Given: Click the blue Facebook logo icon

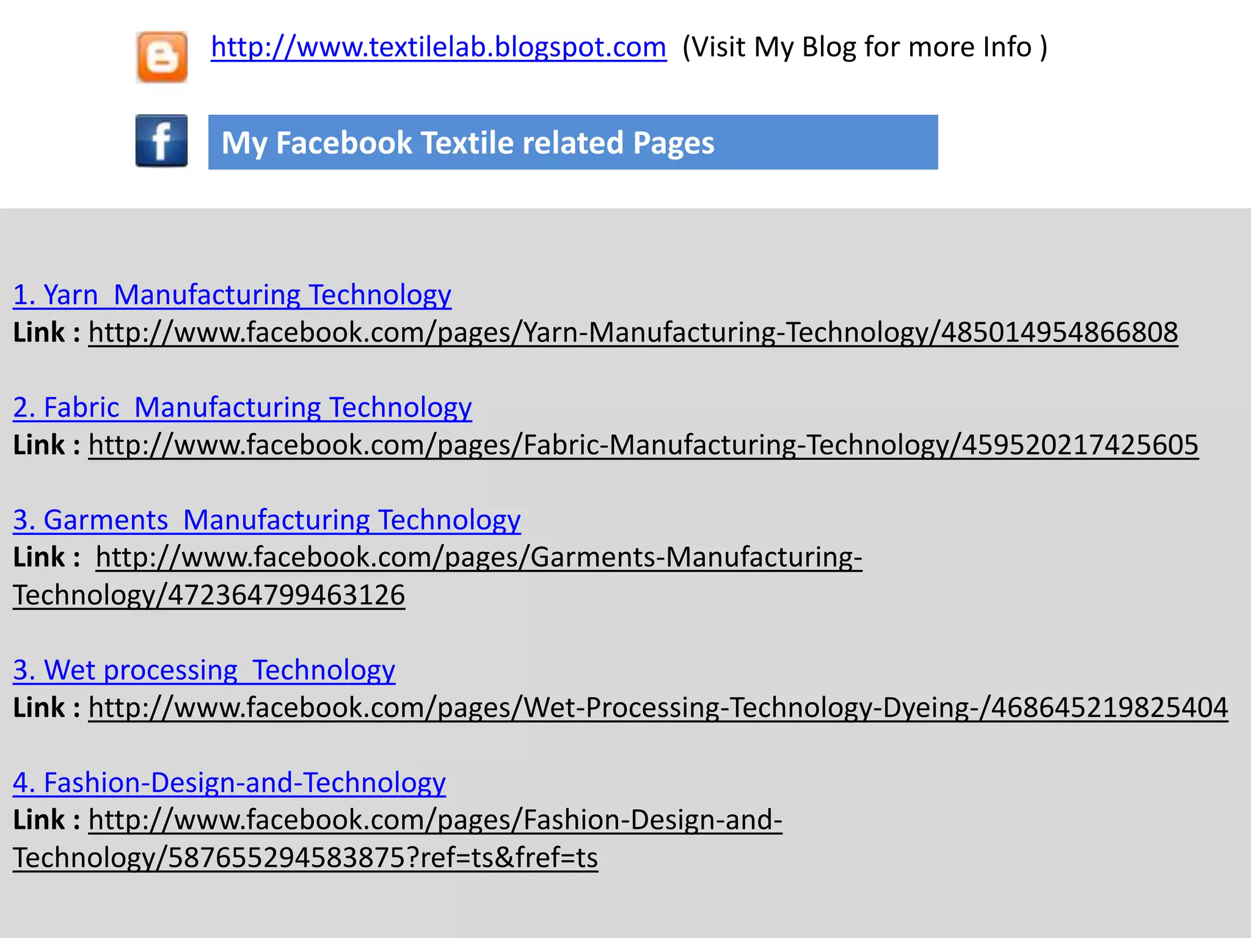Looking at the screenshot, I should pos(162,140).
